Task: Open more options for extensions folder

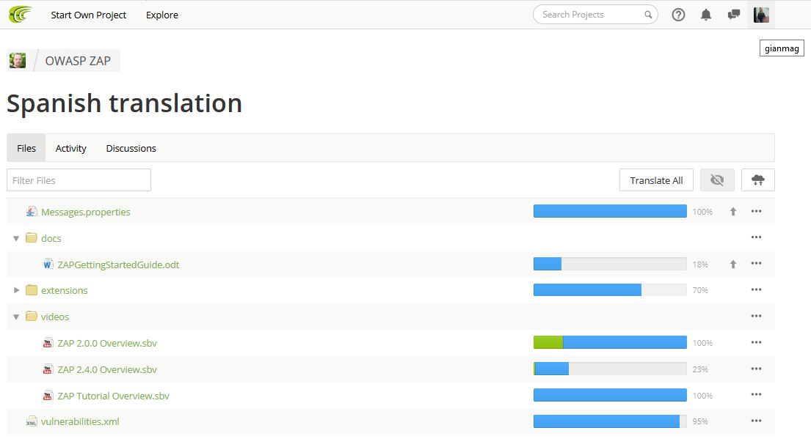Action: [756, 289]
